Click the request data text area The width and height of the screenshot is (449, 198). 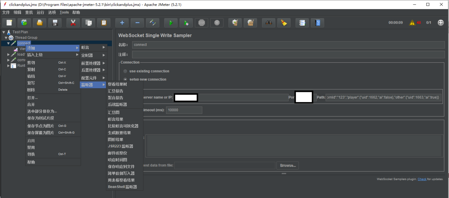293,146
